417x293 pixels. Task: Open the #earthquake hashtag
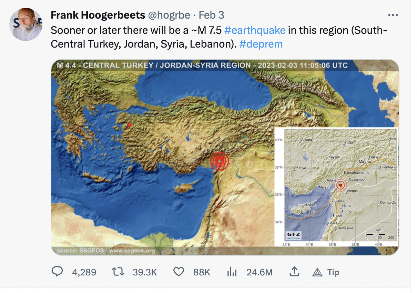255,30
